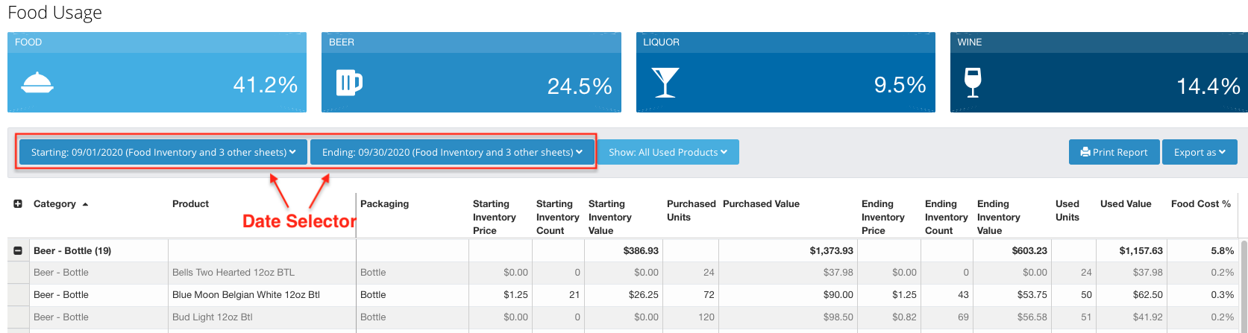Click the food dome icon in FOOD card
This screenshot has width=1248, height=333.
tap(37, 82)
